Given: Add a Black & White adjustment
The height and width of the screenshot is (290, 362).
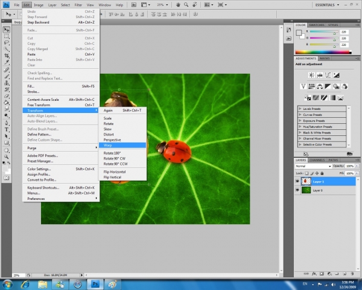Looking at the screenshot, I should [x=328, y=86].
